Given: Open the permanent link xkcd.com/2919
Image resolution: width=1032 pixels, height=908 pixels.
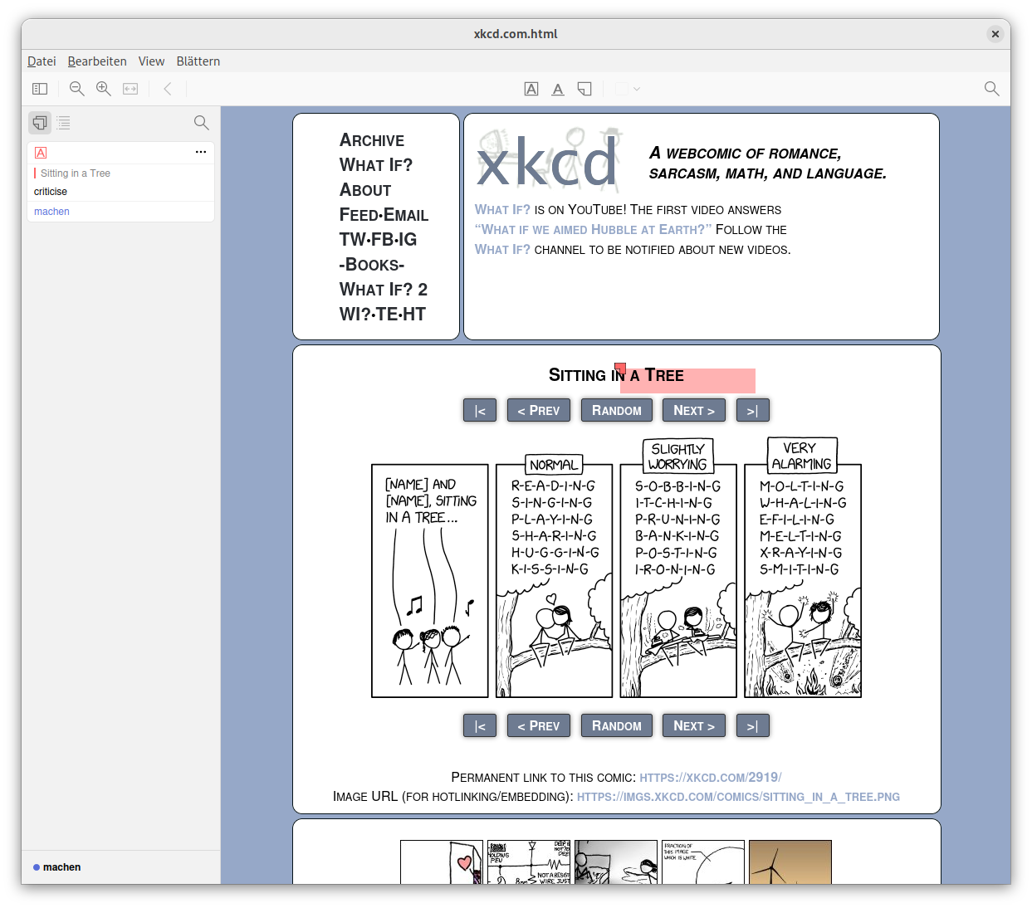Looking at the screenshot, I should (711, 778).
